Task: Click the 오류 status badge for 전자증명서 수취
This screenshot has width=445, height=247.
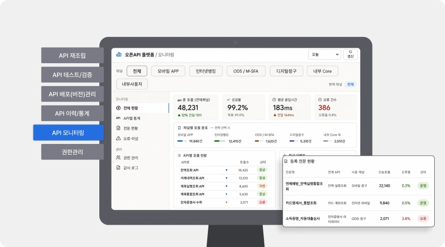Action: pyautogui.click(x=262, y=202)
